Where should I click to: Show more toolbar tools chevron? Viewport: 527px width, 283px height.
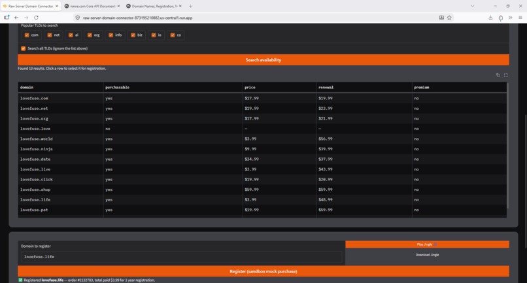click(x=510, y=18)
